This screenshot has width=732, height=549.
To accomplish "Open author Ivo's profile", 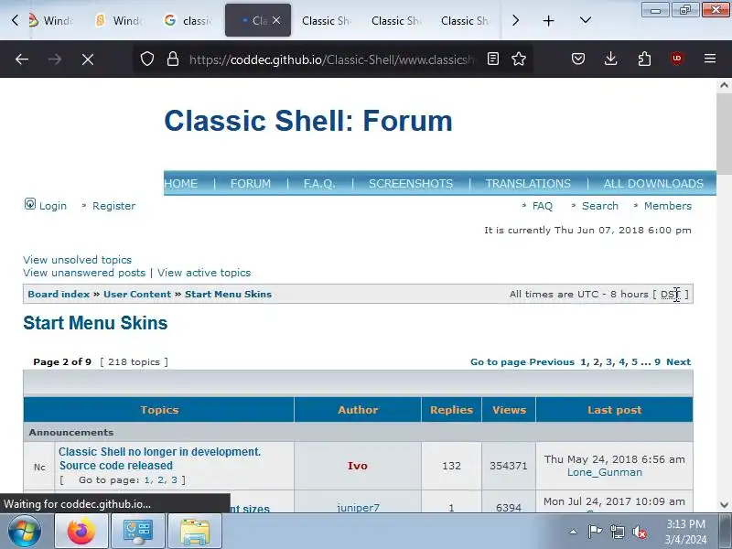I will [358, 466].
